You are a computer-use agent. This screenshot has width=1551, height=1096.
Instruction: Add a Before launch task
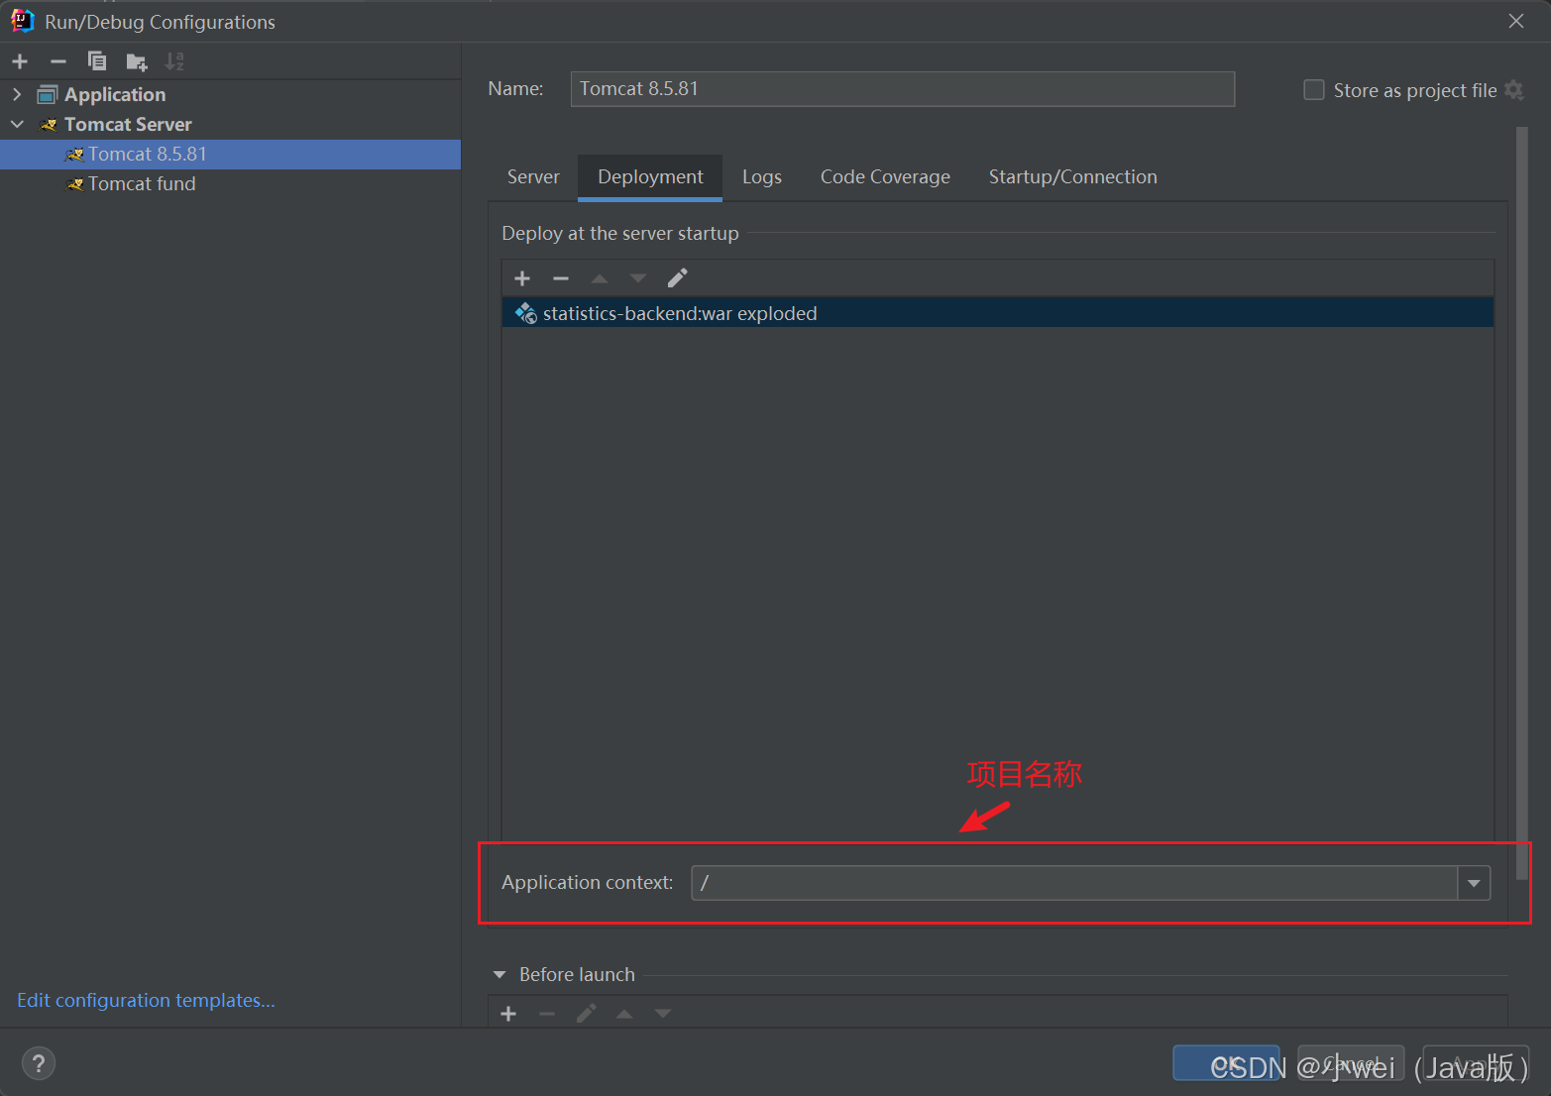508,1014
